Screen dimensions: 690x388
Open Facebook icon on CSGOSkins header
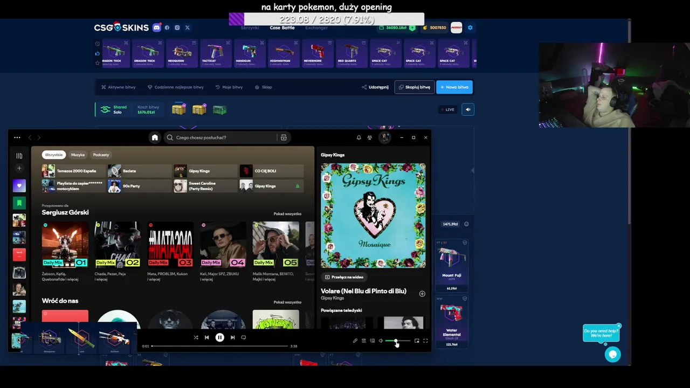(167, 27)
